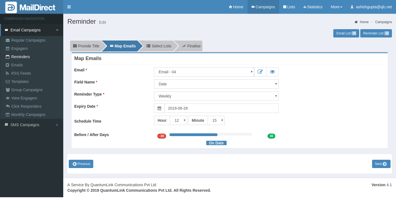The height and width of the screenshot is (211, 396).
Task: Open the Email dropdown showing Email - 04
Action: pyautogui.click(x=204, y=72)
